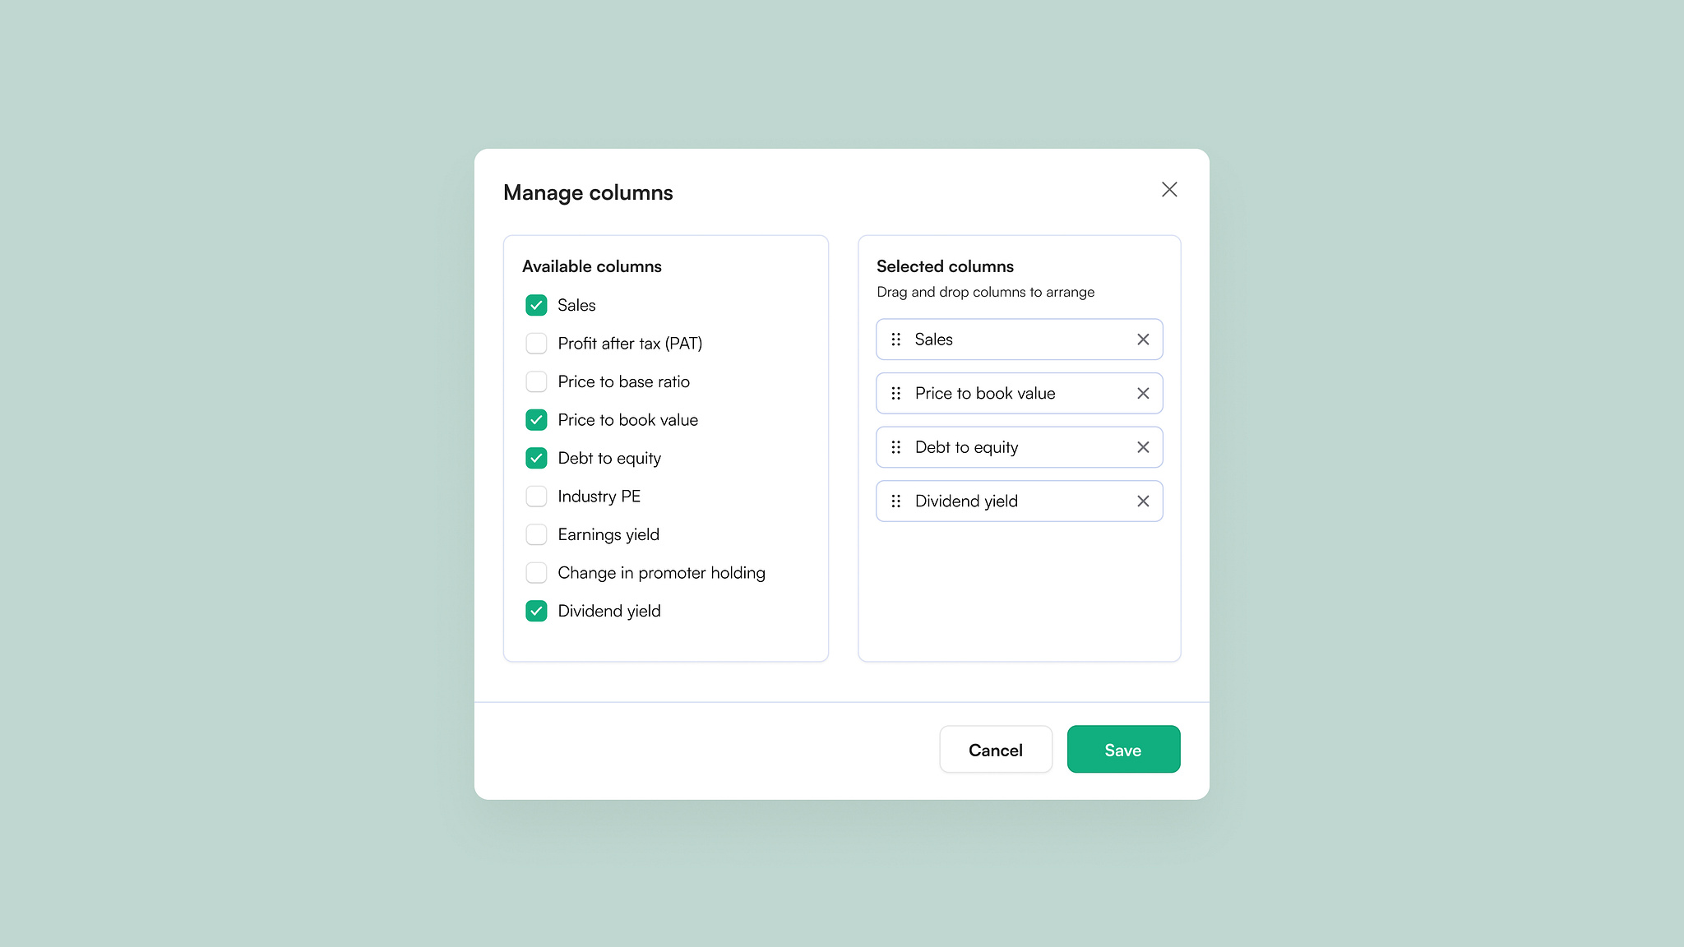1684x947 pixels.
Task: Uncheck the Sales checkbox
Action: pos(536,305)
